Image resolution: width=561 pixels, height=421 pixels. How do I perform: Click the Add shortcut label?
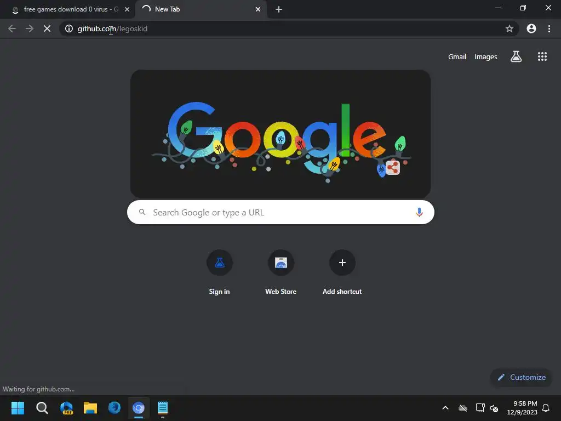[342, 292]
